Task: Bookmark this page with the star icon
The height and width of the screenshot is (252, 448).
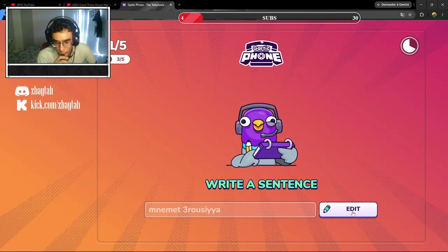Action: click(x=410, y=15)
